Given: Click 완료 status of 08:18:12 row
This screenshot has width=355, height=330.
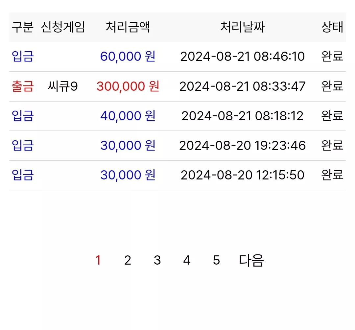Looking at the screenshot, I should 332,116.
